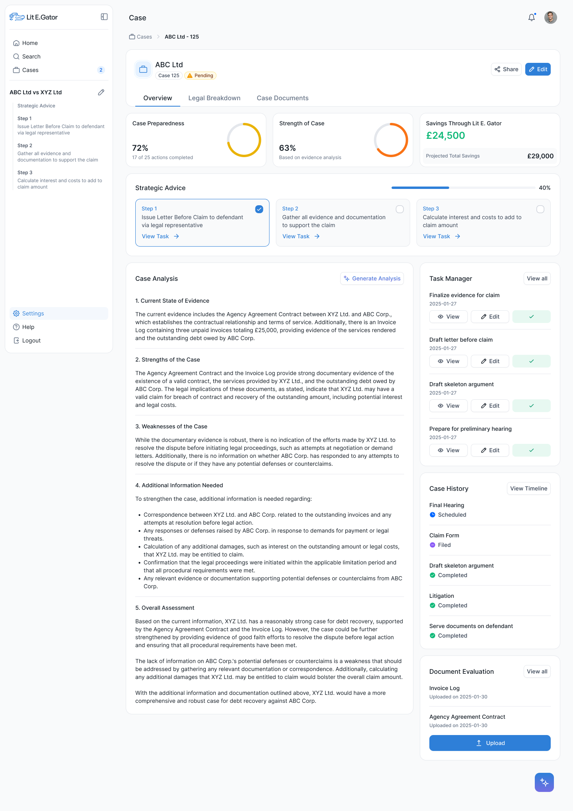Viewport: 573px width, 811px height.
Task: View the Draft letter before claim task
Action: tap(448, 361)
